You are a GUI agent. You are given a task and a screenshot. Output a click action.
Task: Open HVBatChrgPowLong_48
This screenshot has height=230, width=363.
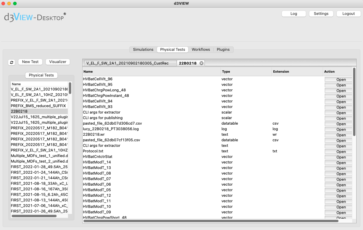[338, 90]
